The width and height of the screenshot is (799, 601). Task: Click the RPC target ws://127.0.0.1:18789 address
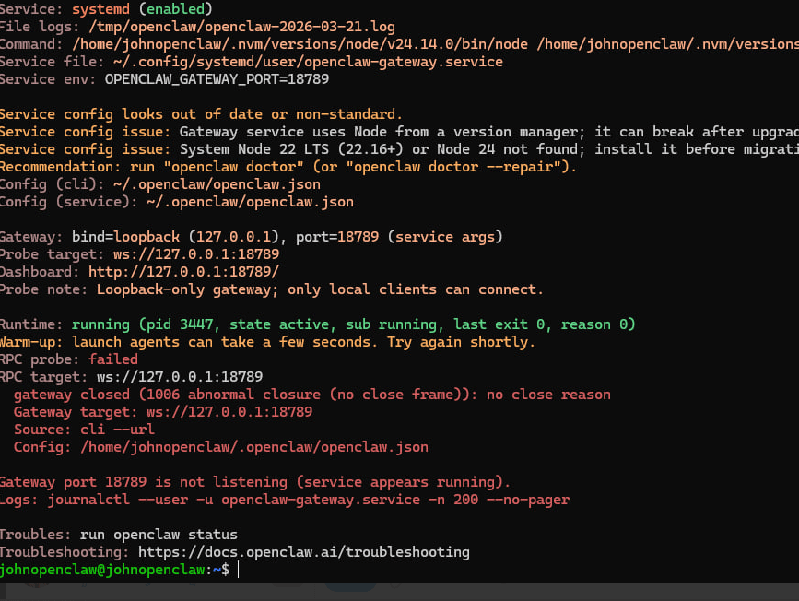[180, 377]
